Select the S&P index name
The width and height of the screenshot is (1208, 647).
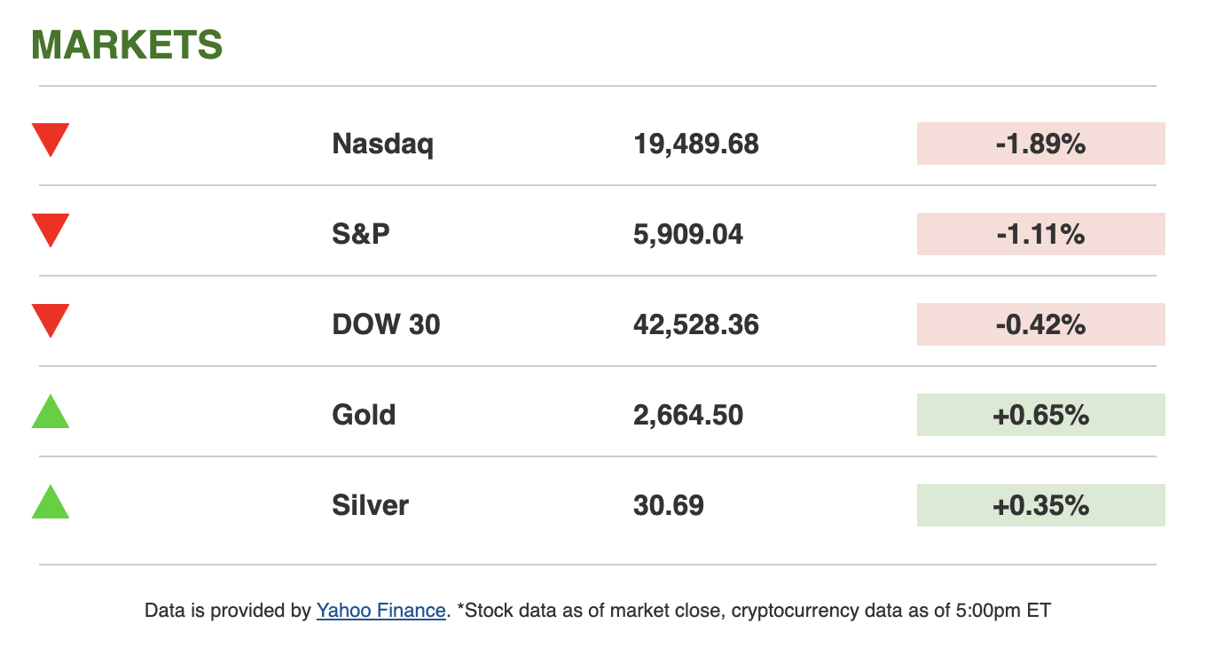tap(361, 234)
